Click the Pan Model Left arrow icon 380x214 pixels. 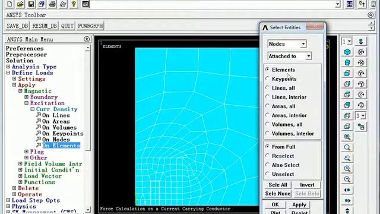[347, 190]
